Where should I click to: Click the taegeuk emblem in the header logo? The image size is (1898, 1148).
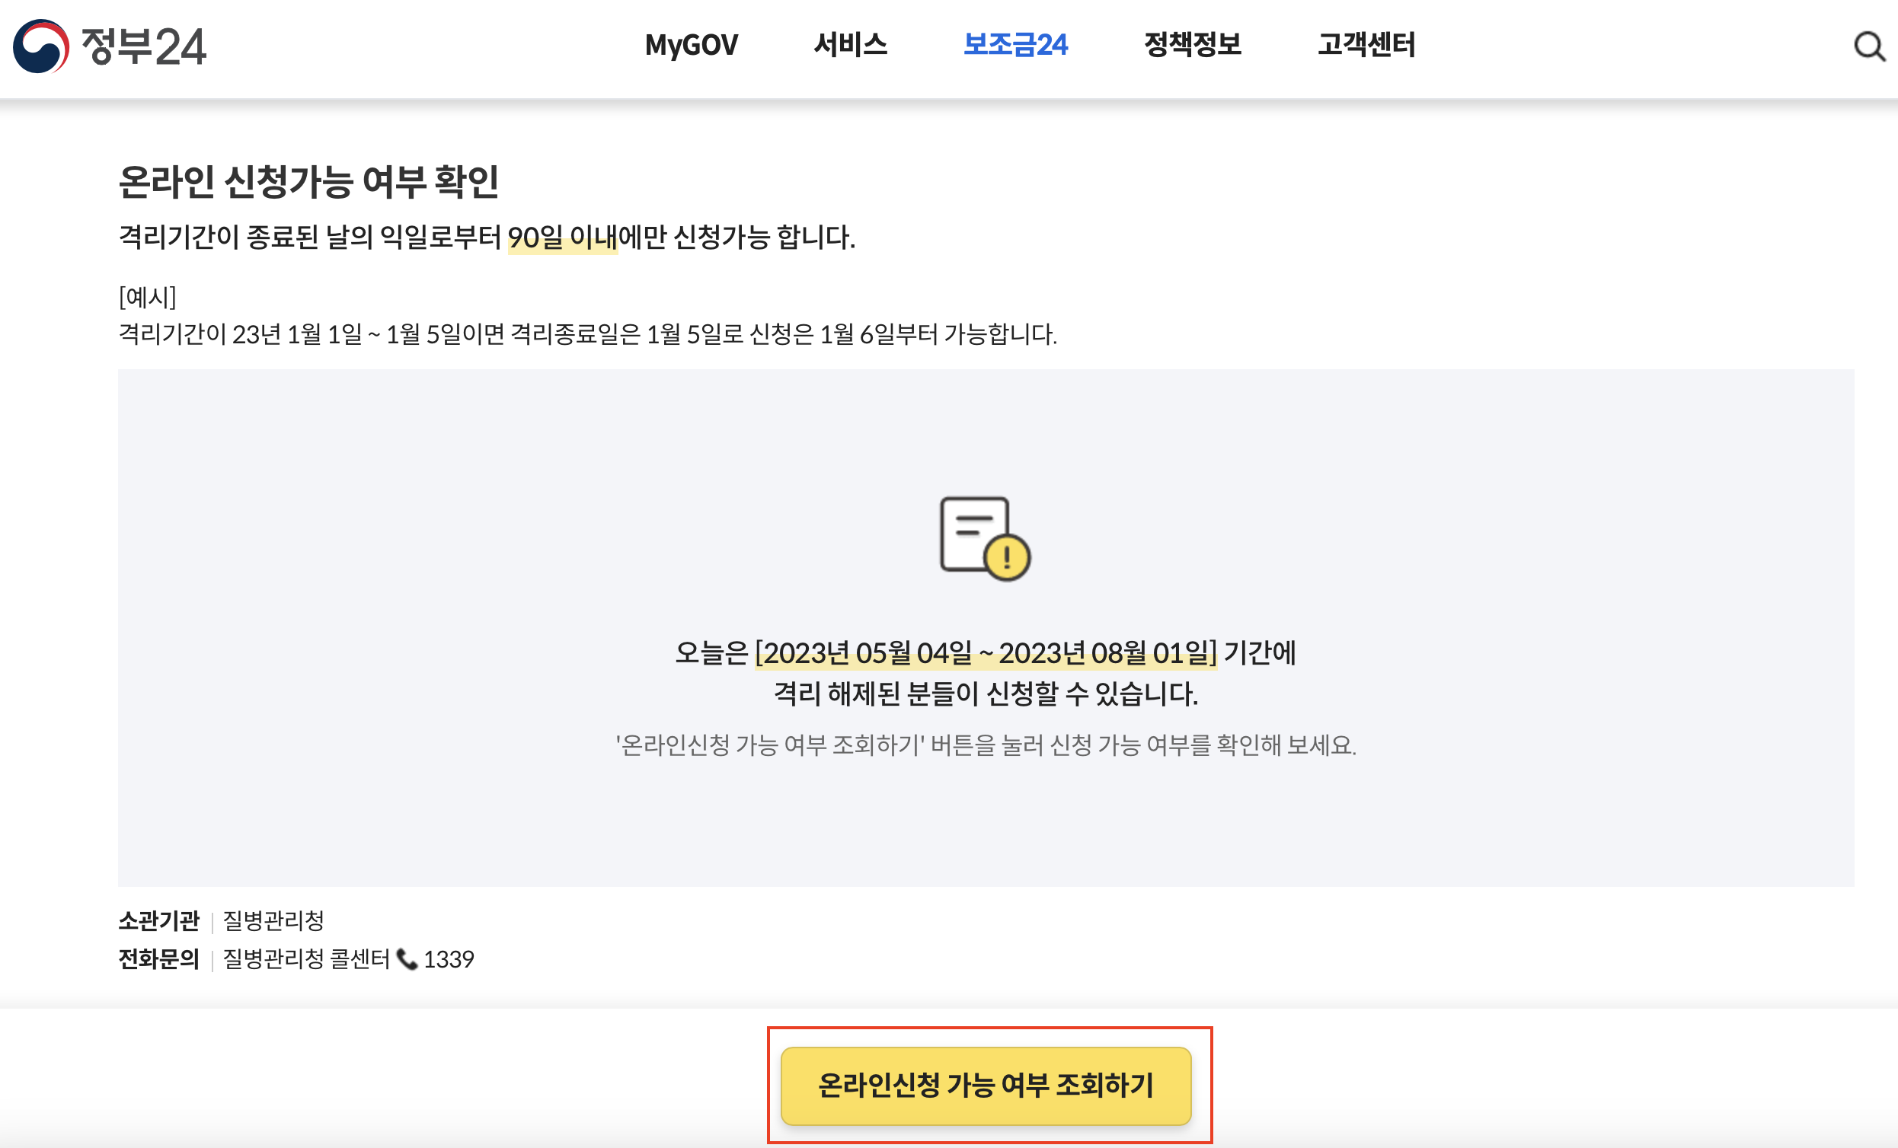[41, 46]
